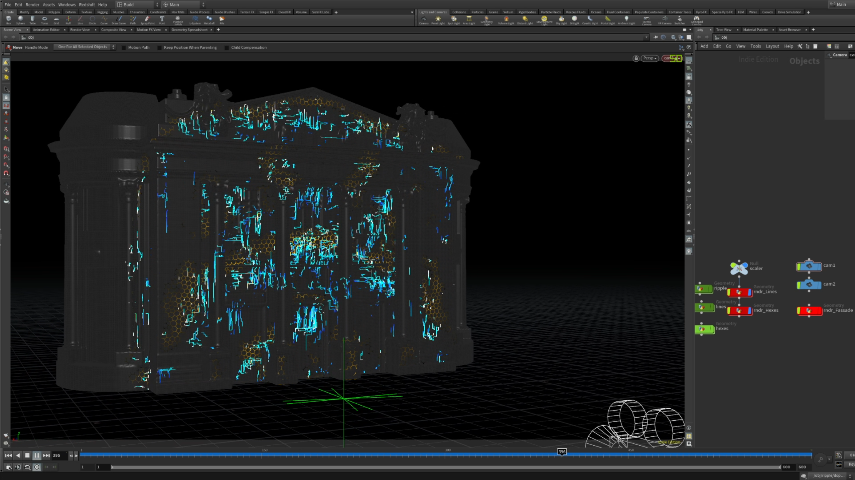Toggle Keep Position When Parenting
The width and height of the screenshot is (855, 480).
click(x=159, y=48)
